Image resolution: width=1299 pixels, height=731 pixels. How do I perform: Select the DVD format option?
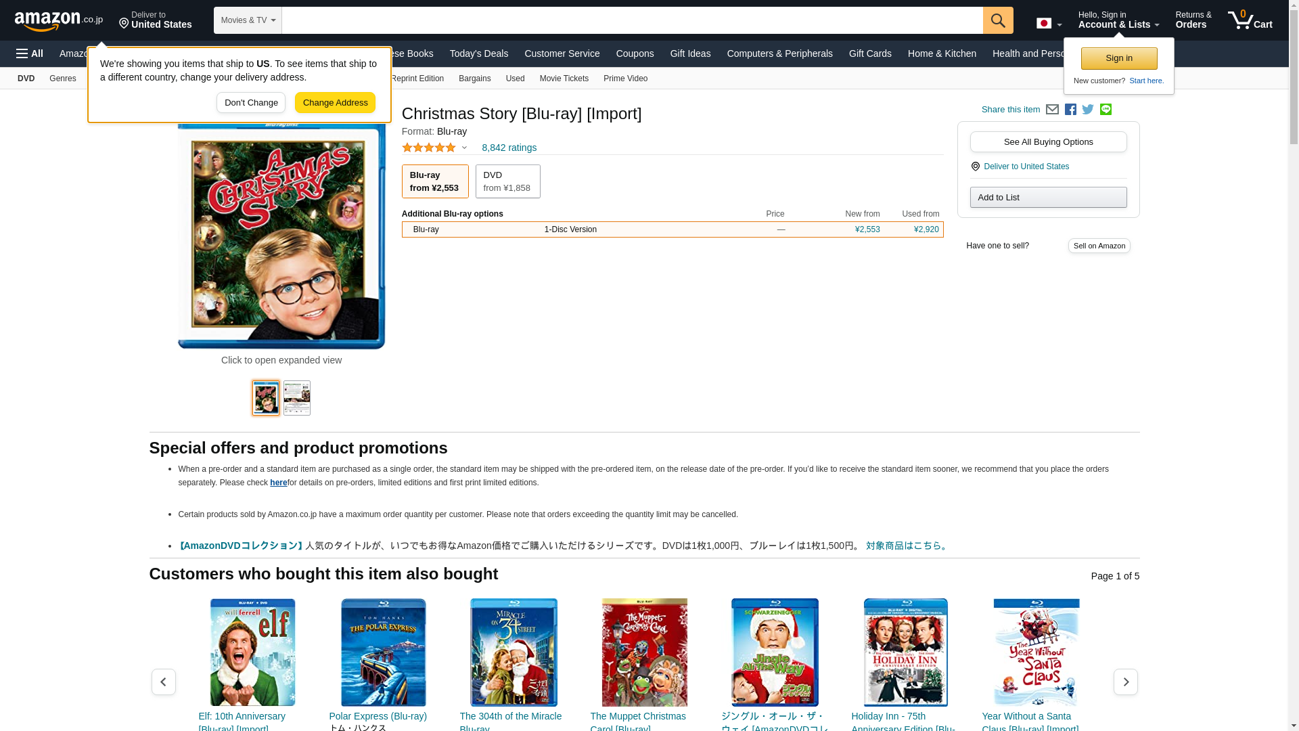point(507,181)
